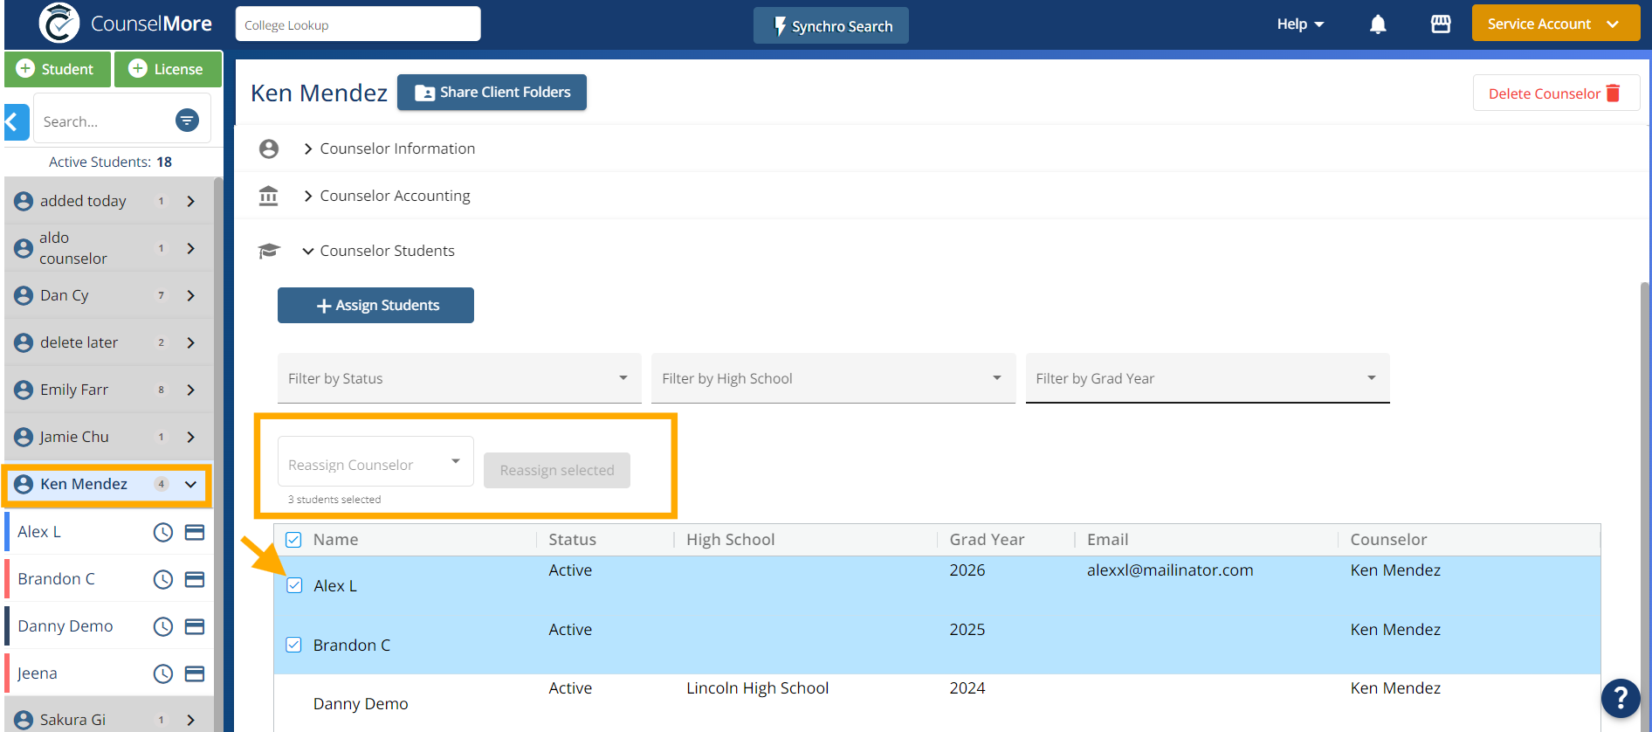Screen dimensions: 1652x732
Task: Click Lincoln High School cell
Action: 758,688
